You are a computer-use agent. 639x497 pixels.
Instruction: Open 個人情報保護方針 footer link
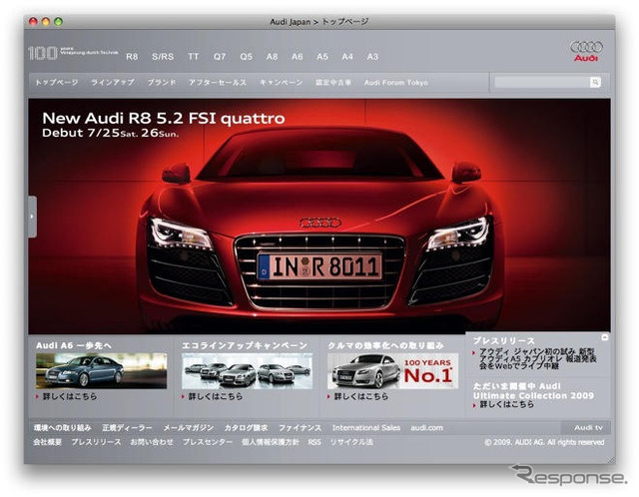[x=271, y=442]
